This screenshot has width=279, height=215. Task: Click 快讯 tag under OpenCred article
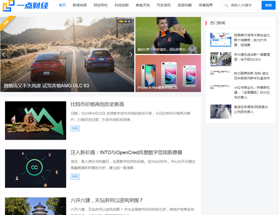click(x=75, y=176)
